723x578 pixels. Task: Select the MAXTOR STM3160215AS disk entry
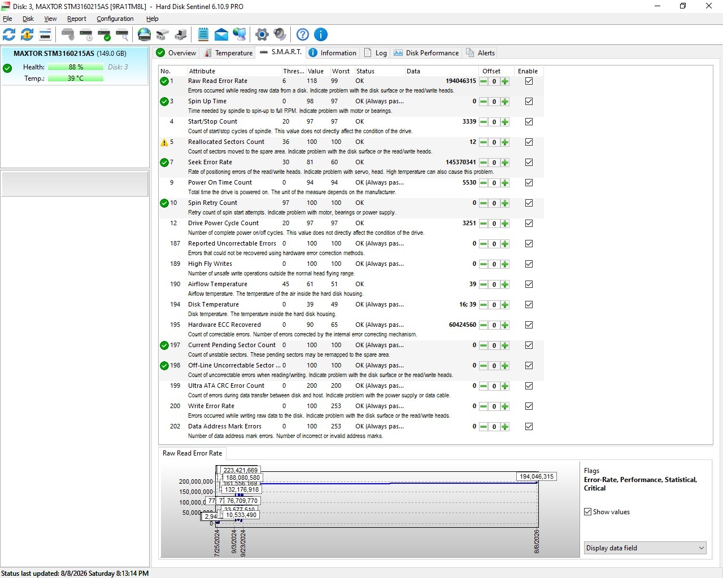(75, 66)
